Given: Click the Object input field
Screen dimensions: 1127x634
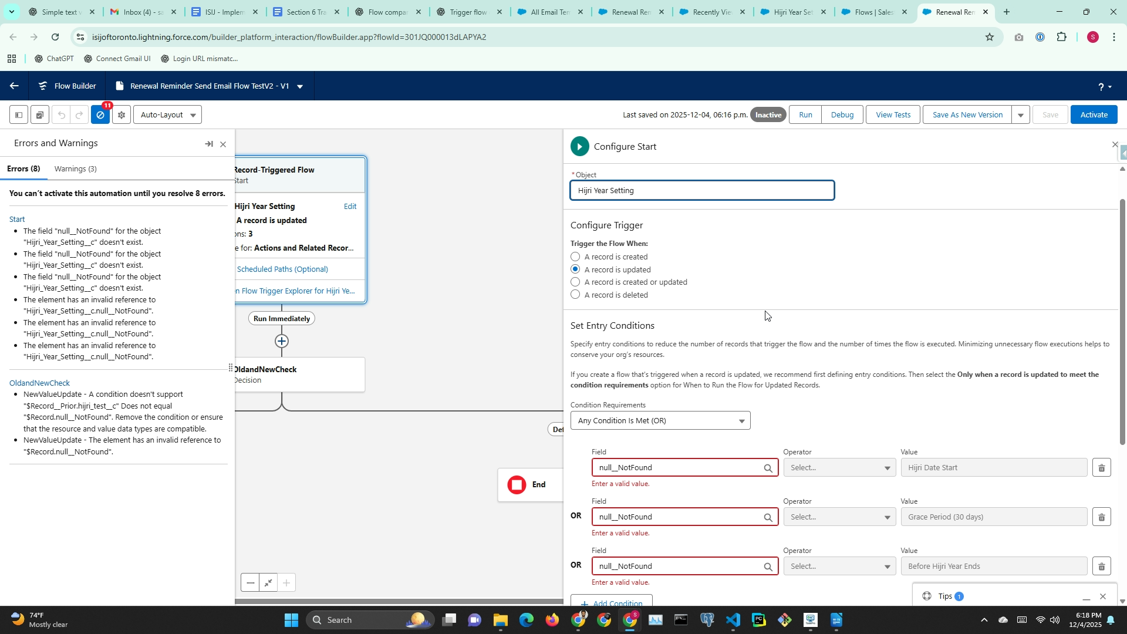Looking at the screenshot, I should (x=701, y=191).
